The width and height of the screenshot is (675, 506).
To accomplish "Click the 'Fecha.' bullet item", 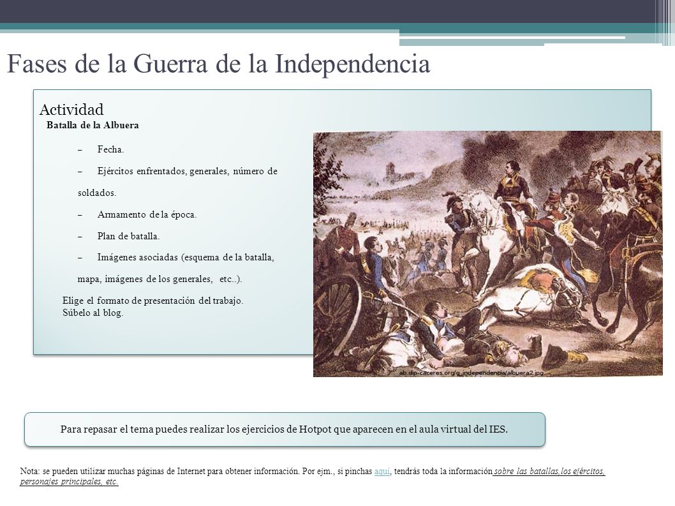I will [x=110, y=149].
